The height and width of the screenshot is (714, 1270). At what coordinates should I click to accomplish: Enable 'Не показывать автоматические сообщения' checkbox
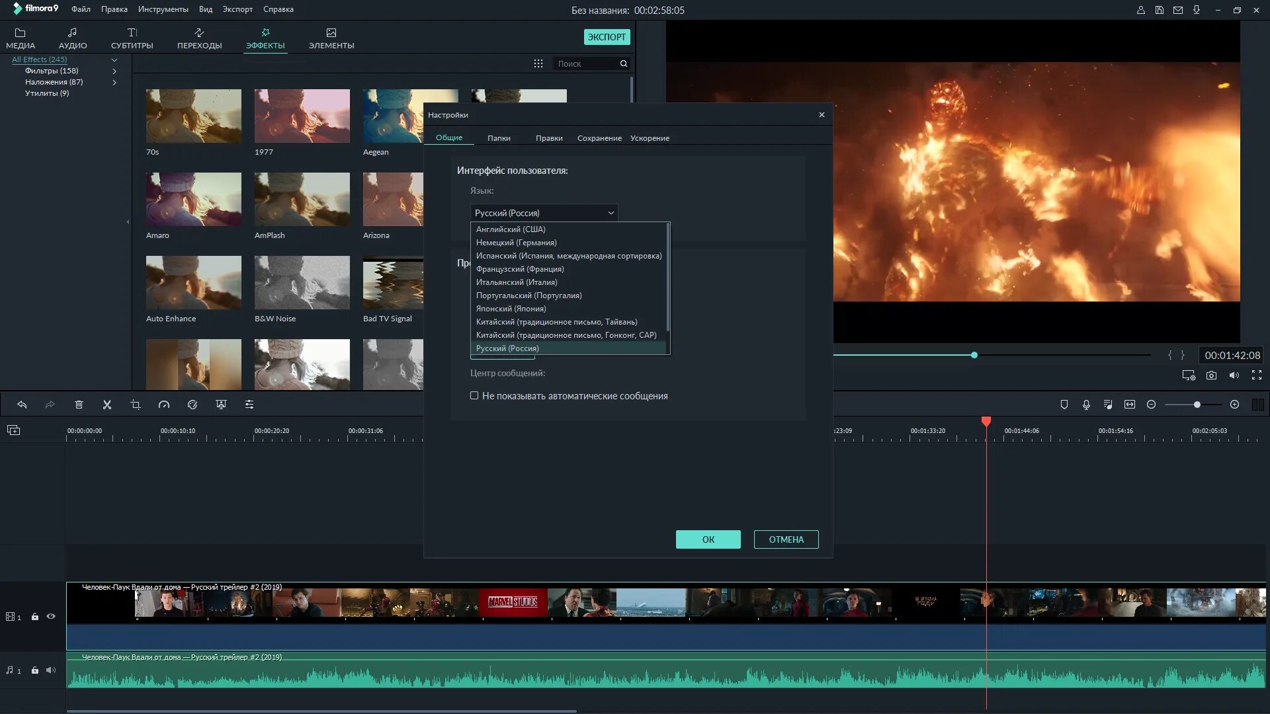coord(474,395)
